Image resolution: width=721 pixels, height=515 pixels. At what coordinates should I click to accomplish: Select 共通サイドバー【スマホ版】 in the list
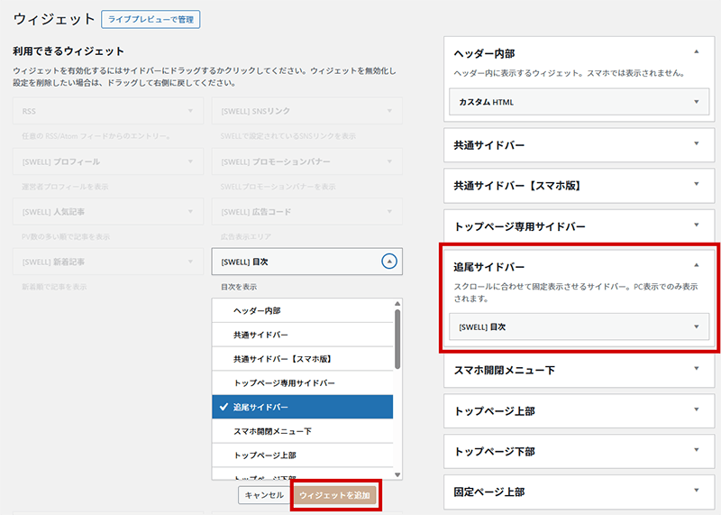302,359
